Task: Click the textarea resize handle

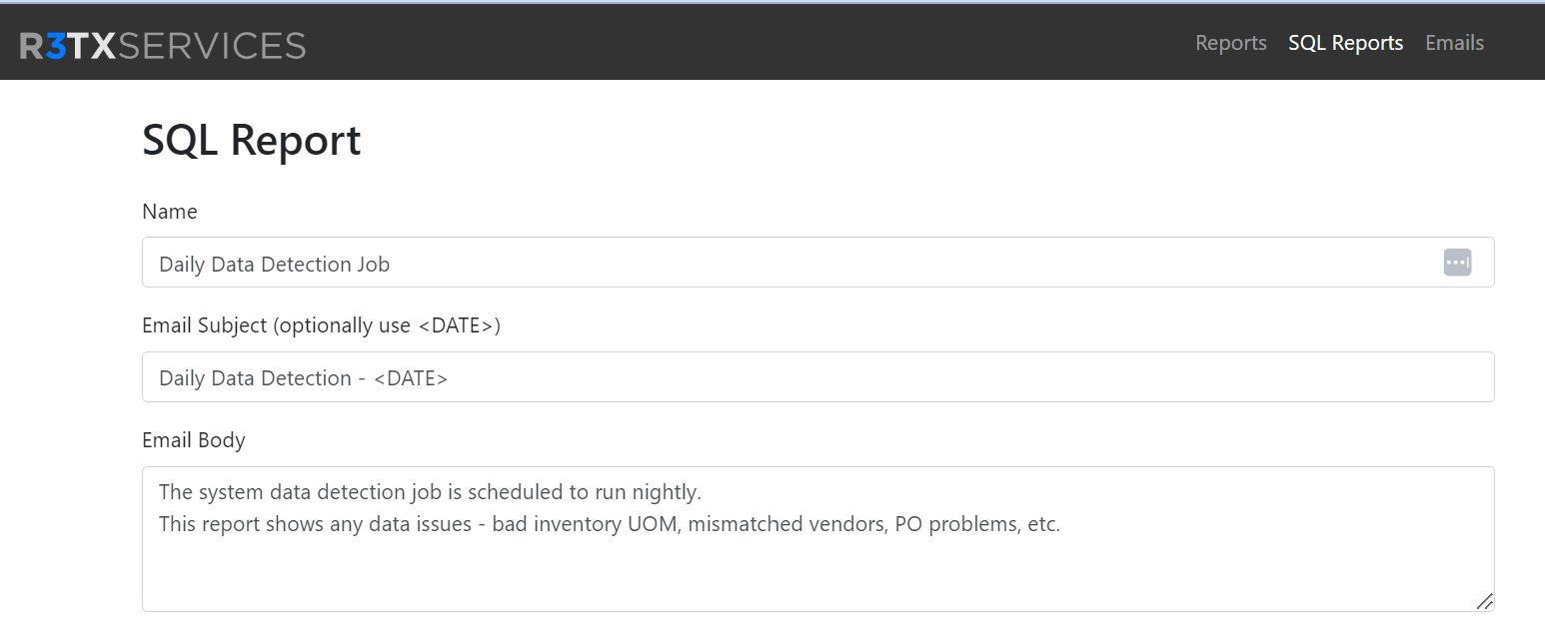Action: click(1485, 603)
